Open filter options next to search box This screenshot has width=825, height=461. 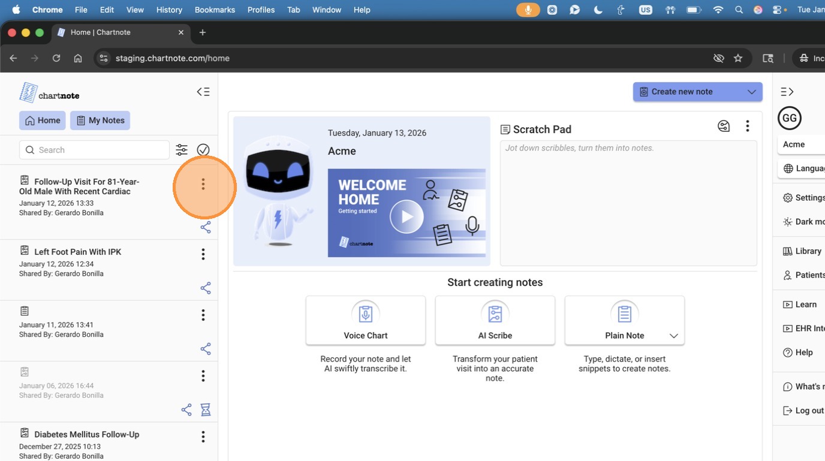(x=182, y=150)
